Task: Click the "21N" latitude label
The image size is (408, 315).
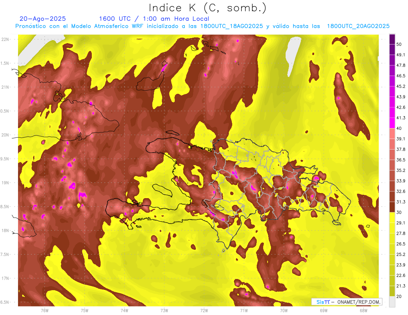Action: point(6,87)
